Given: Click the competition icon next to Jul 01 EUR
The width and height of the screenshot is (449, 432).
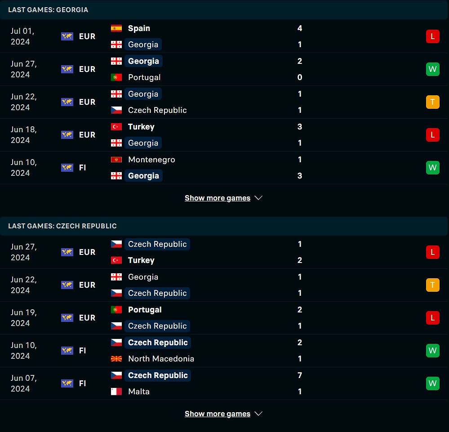Looking at the screenshot, I should pyautogui.click(x=67, y=36).
